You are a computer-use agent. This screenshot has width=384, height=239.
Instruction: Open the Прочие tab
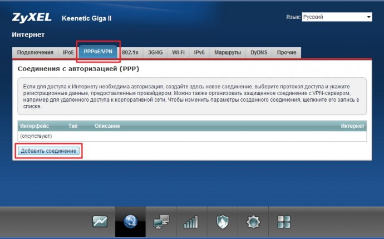287,52
